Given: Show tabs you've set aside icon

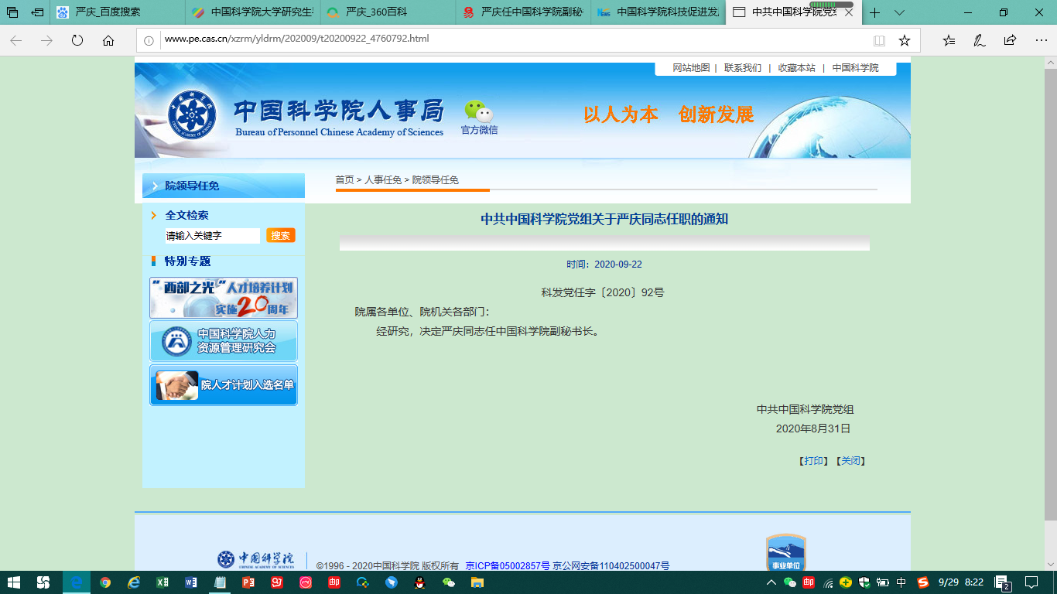Looking at the screenshot, I should 12,12.
